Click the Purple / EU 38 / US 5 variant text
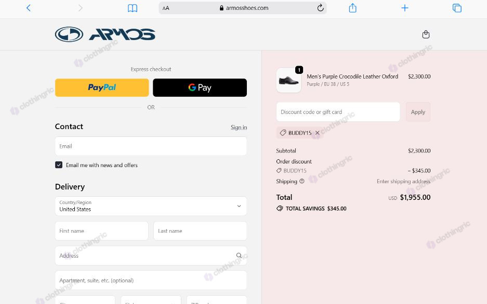 [x=328, y=84]
